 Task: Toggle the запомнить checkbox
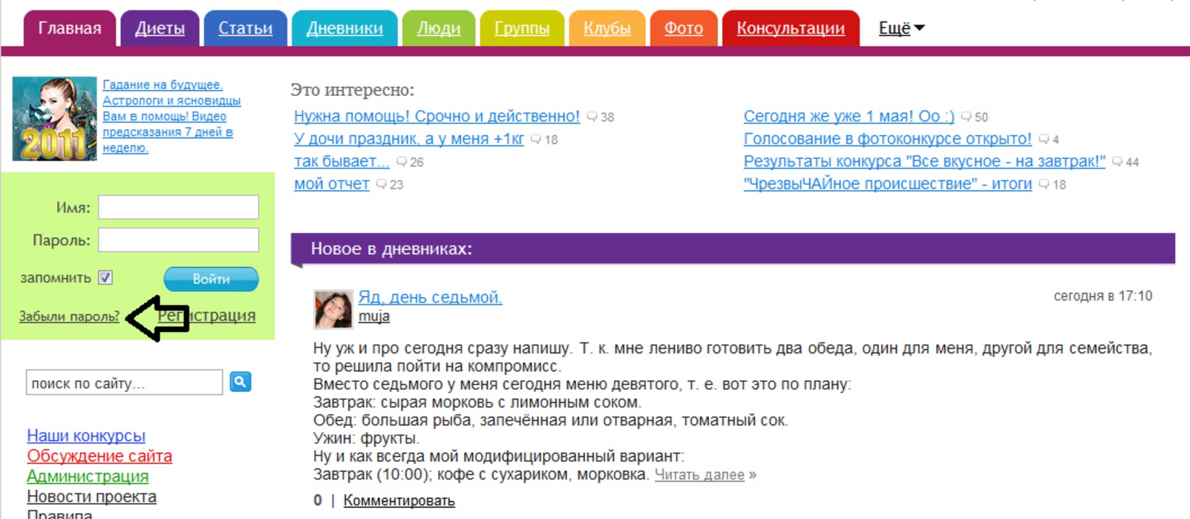(x=105, y=278)
